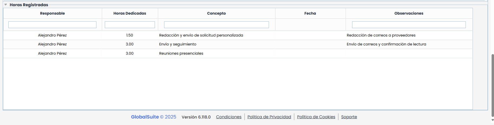Open the Soporte link

point(349,117)
